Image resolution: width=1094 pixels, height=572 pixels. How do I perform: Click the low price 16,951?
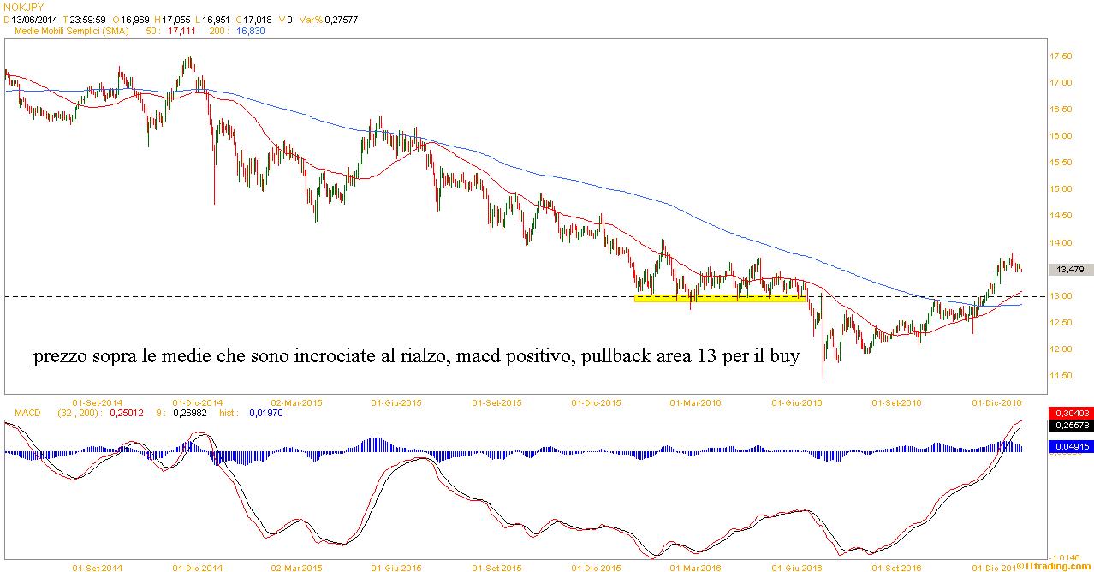click(x=214, y=18)
